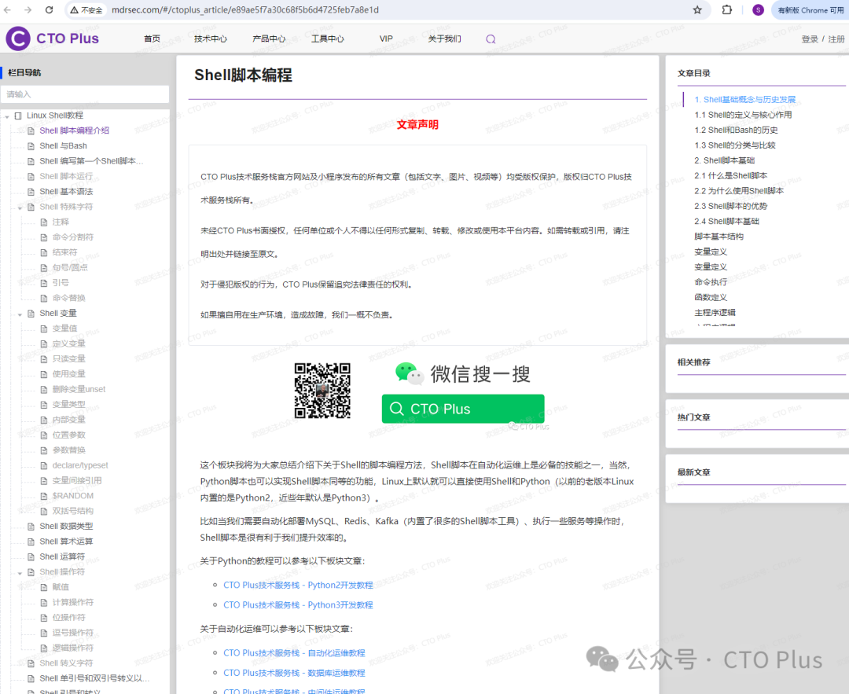This screenshot has height=694, width=849.
Task: Click document icon beside 命令替换
Action: tap(44, 298)
